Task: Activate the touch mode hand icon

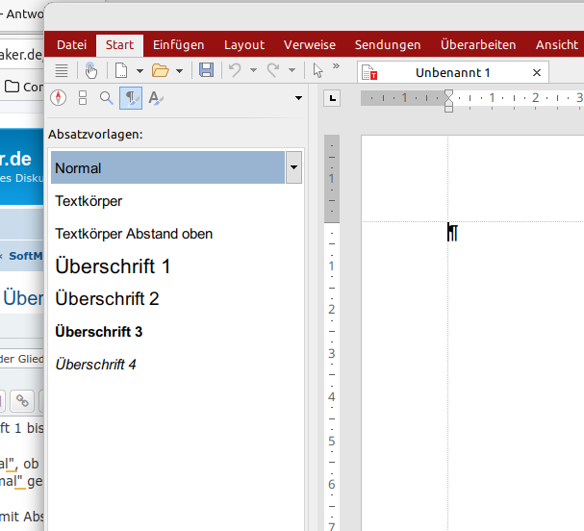Action: pyautogui.click(x=90, y=70)
